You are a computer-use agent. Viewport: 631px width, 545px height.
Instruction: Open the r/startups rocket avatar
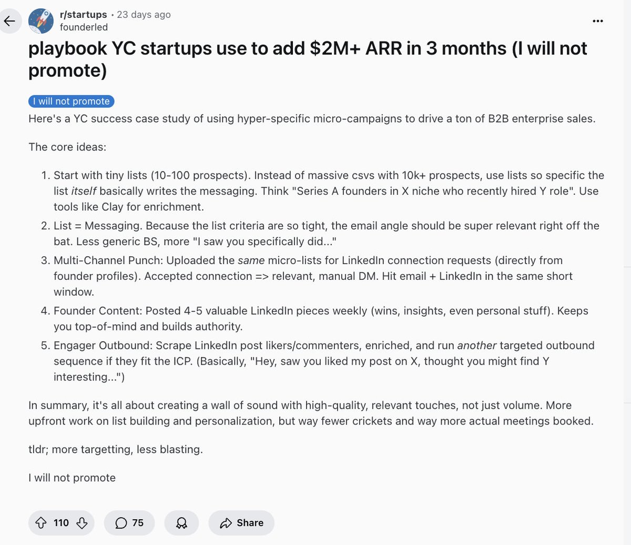pos(41,21)
